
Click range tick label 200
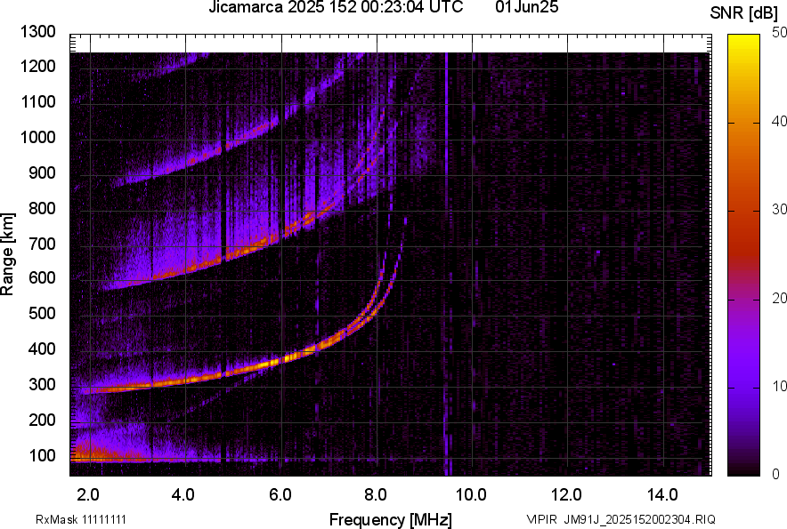coord(42,420)
